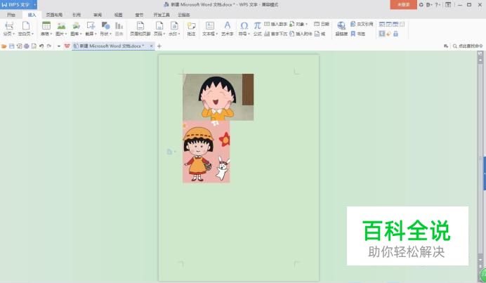Click the redo arrow icon
486x283 pixels.
[x=49, y=46]
